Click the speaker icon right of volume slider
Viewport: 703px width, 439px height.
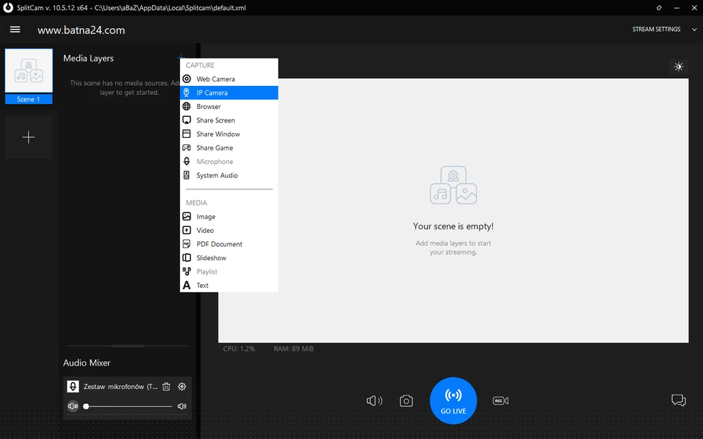click(182, 406)
